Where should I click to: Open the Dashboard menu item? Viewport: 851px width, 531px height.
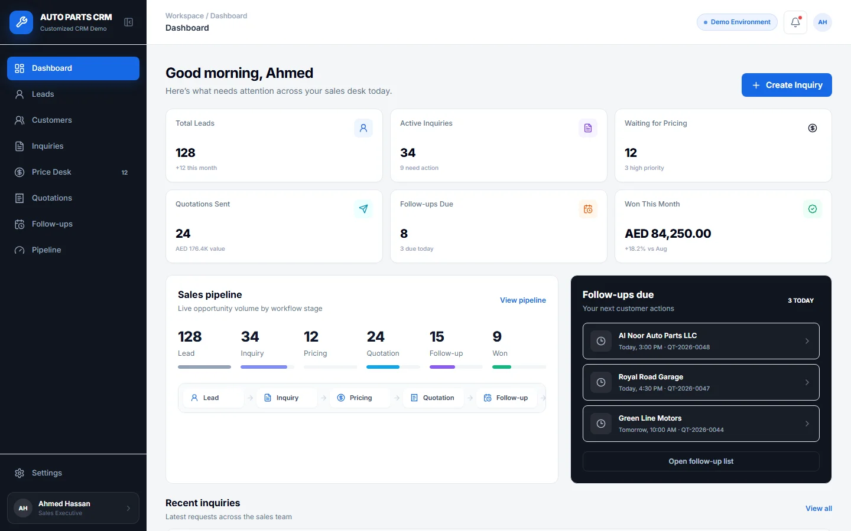(x=73, y=68)
